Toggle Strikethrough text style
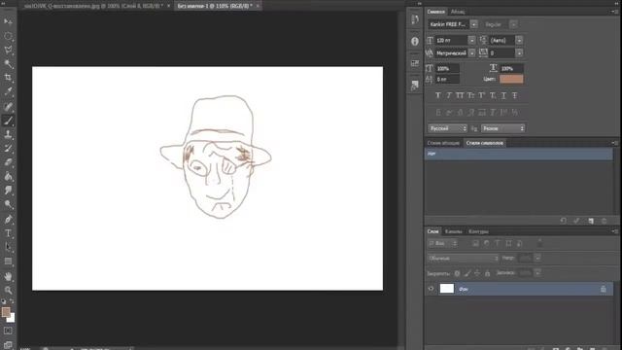 click(514, 95)
